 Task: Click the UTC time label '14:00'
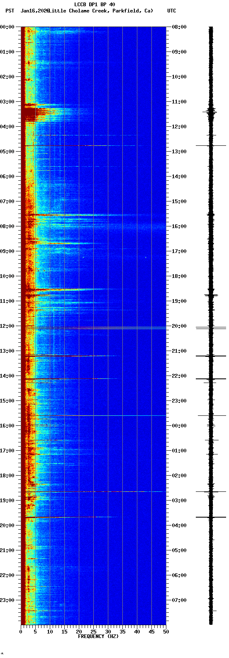click(180, 177)
